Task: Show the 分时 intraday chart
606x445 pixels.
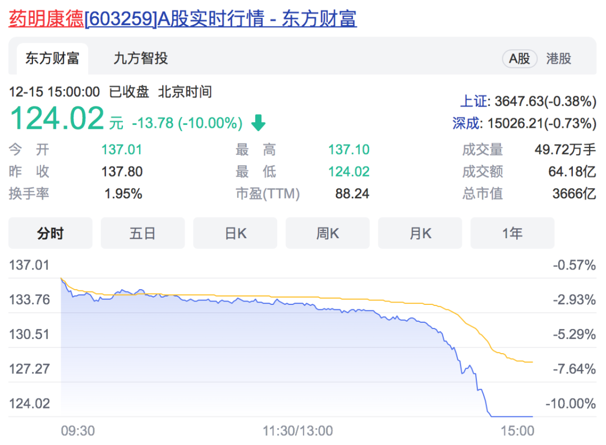Action: 50,233
